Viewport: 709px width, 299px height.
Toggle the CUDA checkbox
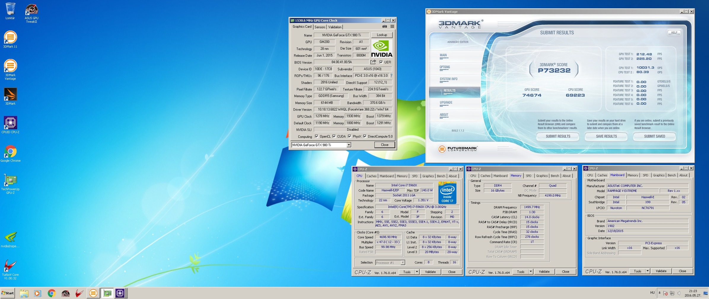pos(334,136)
